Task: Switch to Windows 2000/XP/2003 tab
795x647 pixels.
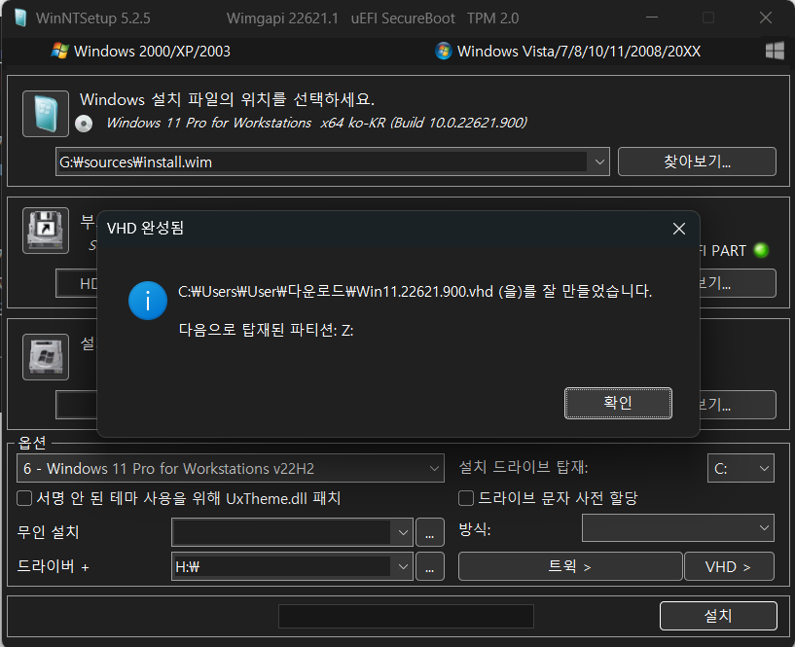Action: tap(141, 51)
